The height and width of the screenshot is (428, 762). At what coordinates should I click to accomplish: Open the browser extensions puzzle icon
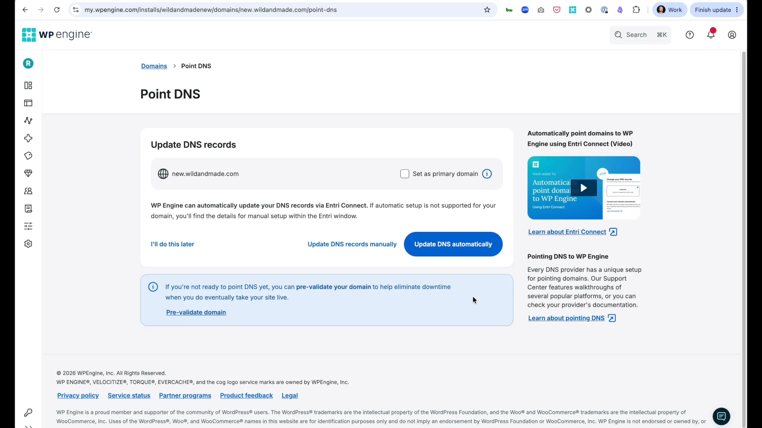(x=636, y=10)
